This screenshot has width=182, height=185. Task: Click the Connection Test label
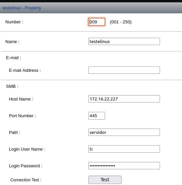click(x=26, y=180)
